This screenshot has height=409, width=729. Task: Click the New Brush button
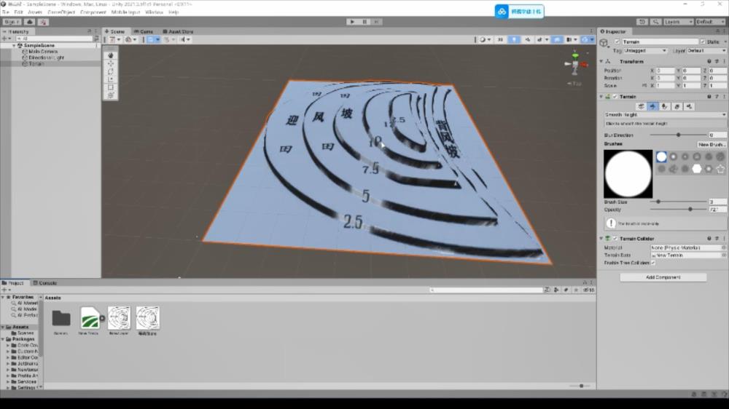tap(712, 144)
